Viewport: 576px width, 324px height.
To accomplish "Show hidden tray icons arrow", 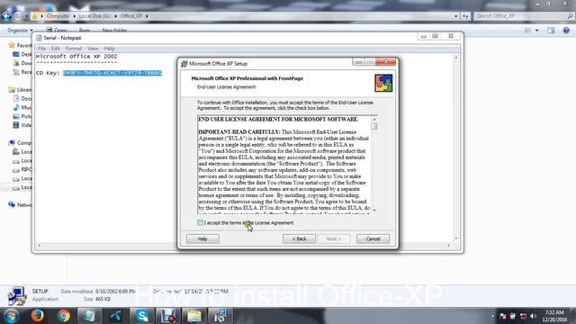I will pos(492,316).
